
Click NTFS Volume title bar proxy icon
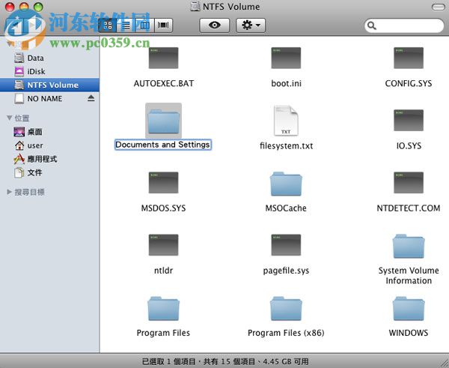click(x=195, y=7)
